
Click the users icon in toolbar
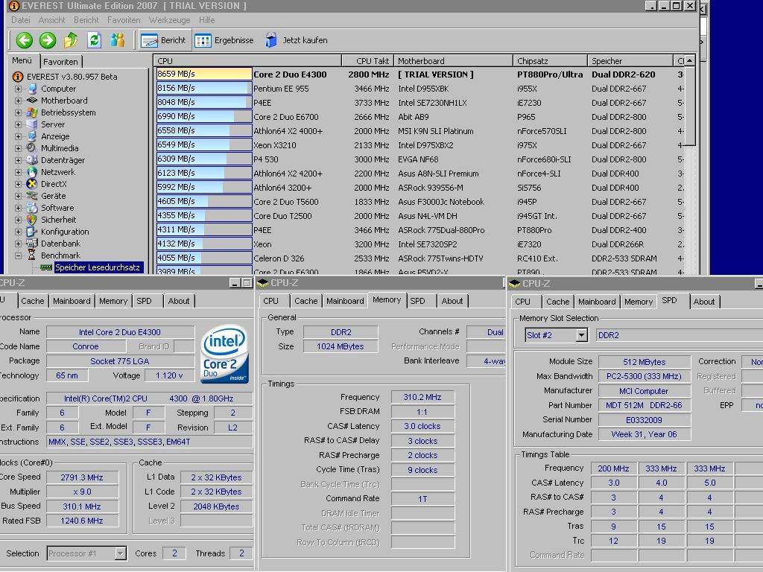(117, 40)
